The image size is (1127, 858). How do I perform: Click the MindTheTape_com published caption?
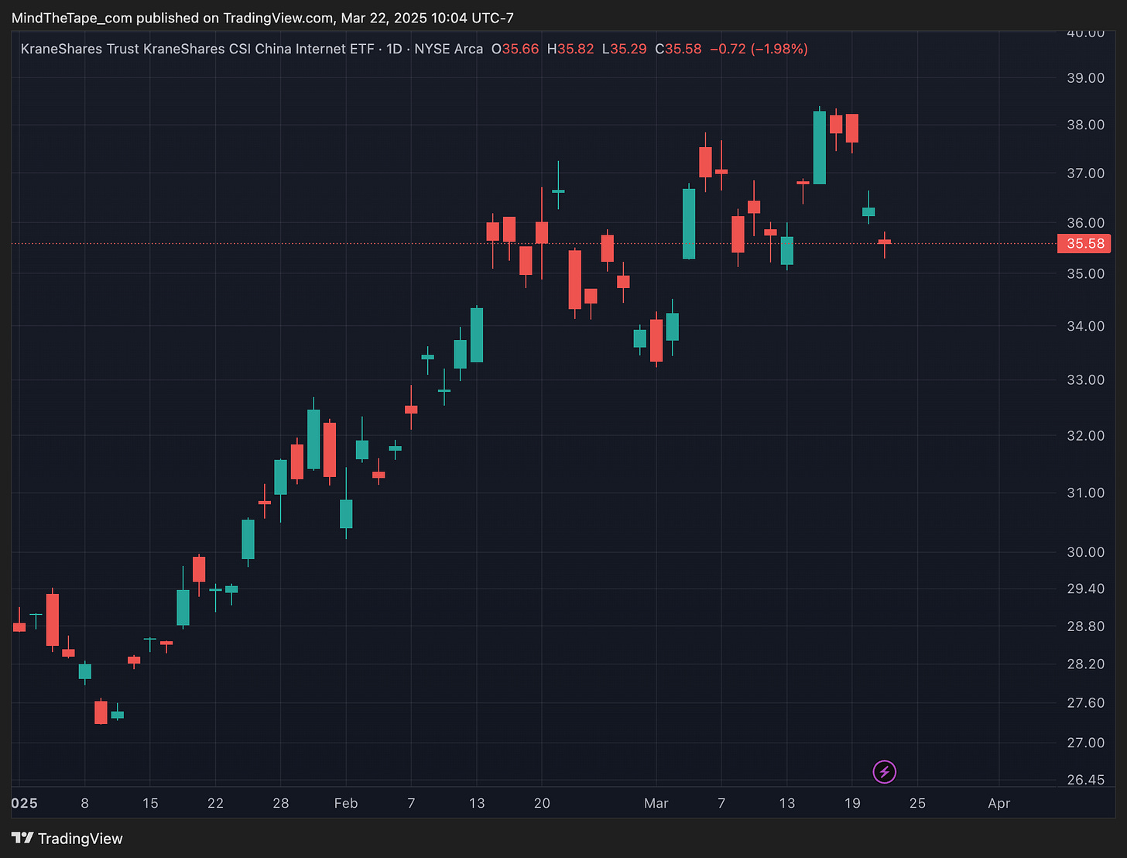click(x=262, y=18)
